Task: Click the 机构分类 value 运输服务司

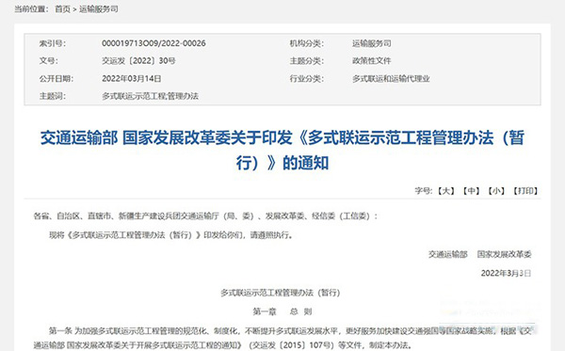Action: pos(372,43)
